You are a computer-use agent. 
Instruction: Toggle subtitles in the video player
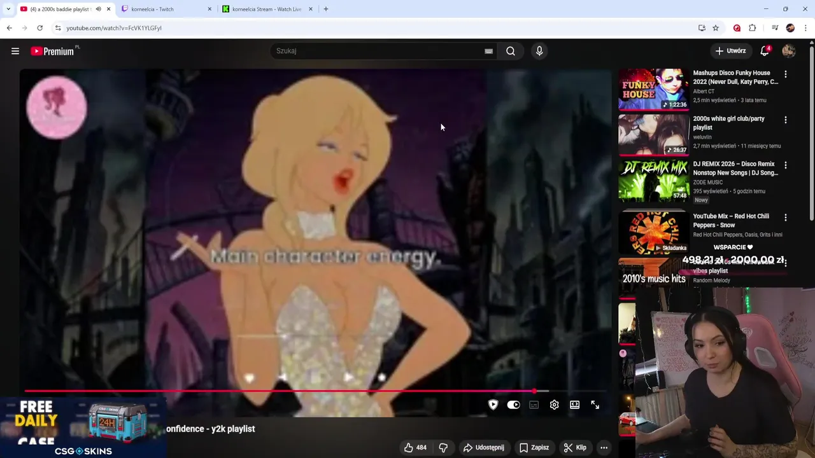click(x=534, y=405)
